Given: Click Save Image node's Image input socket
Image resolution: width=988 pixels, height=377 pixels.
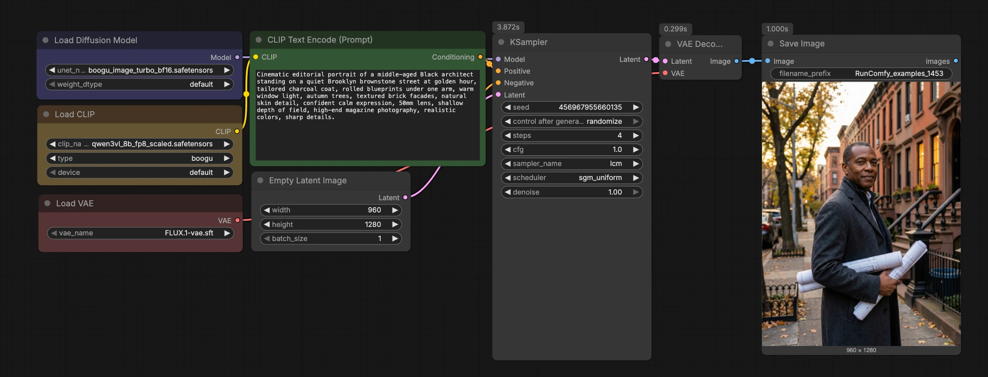Looking at the screenshot, I should (768, 61).
